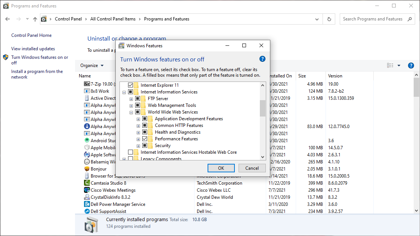Uncheck the Internet Explorer 11 checkbox

point(130,85)
